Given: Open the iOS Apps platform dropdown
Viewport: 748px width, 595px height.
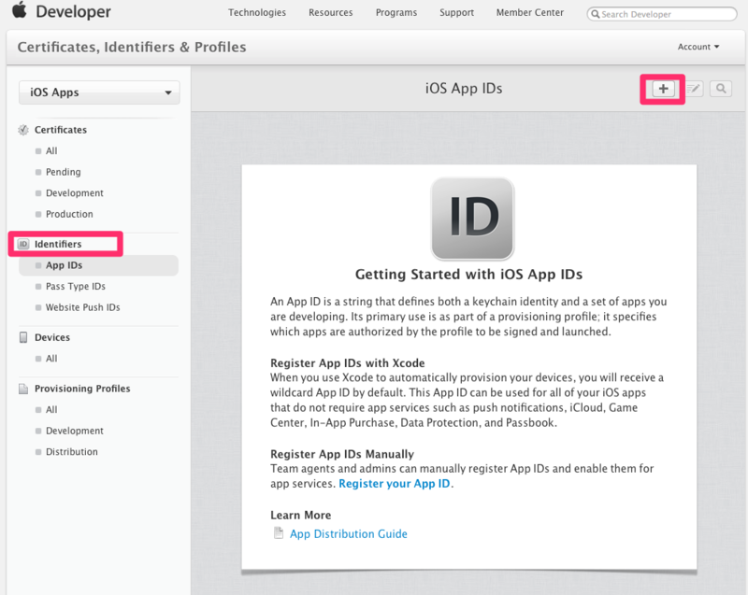Looking at the screenshot, I should tap(99, 92).
